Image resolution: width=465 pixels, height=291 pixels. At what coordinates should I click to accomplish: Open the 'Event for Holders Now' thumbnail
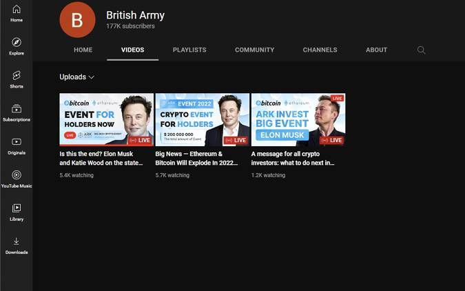[x=106, y=119]
